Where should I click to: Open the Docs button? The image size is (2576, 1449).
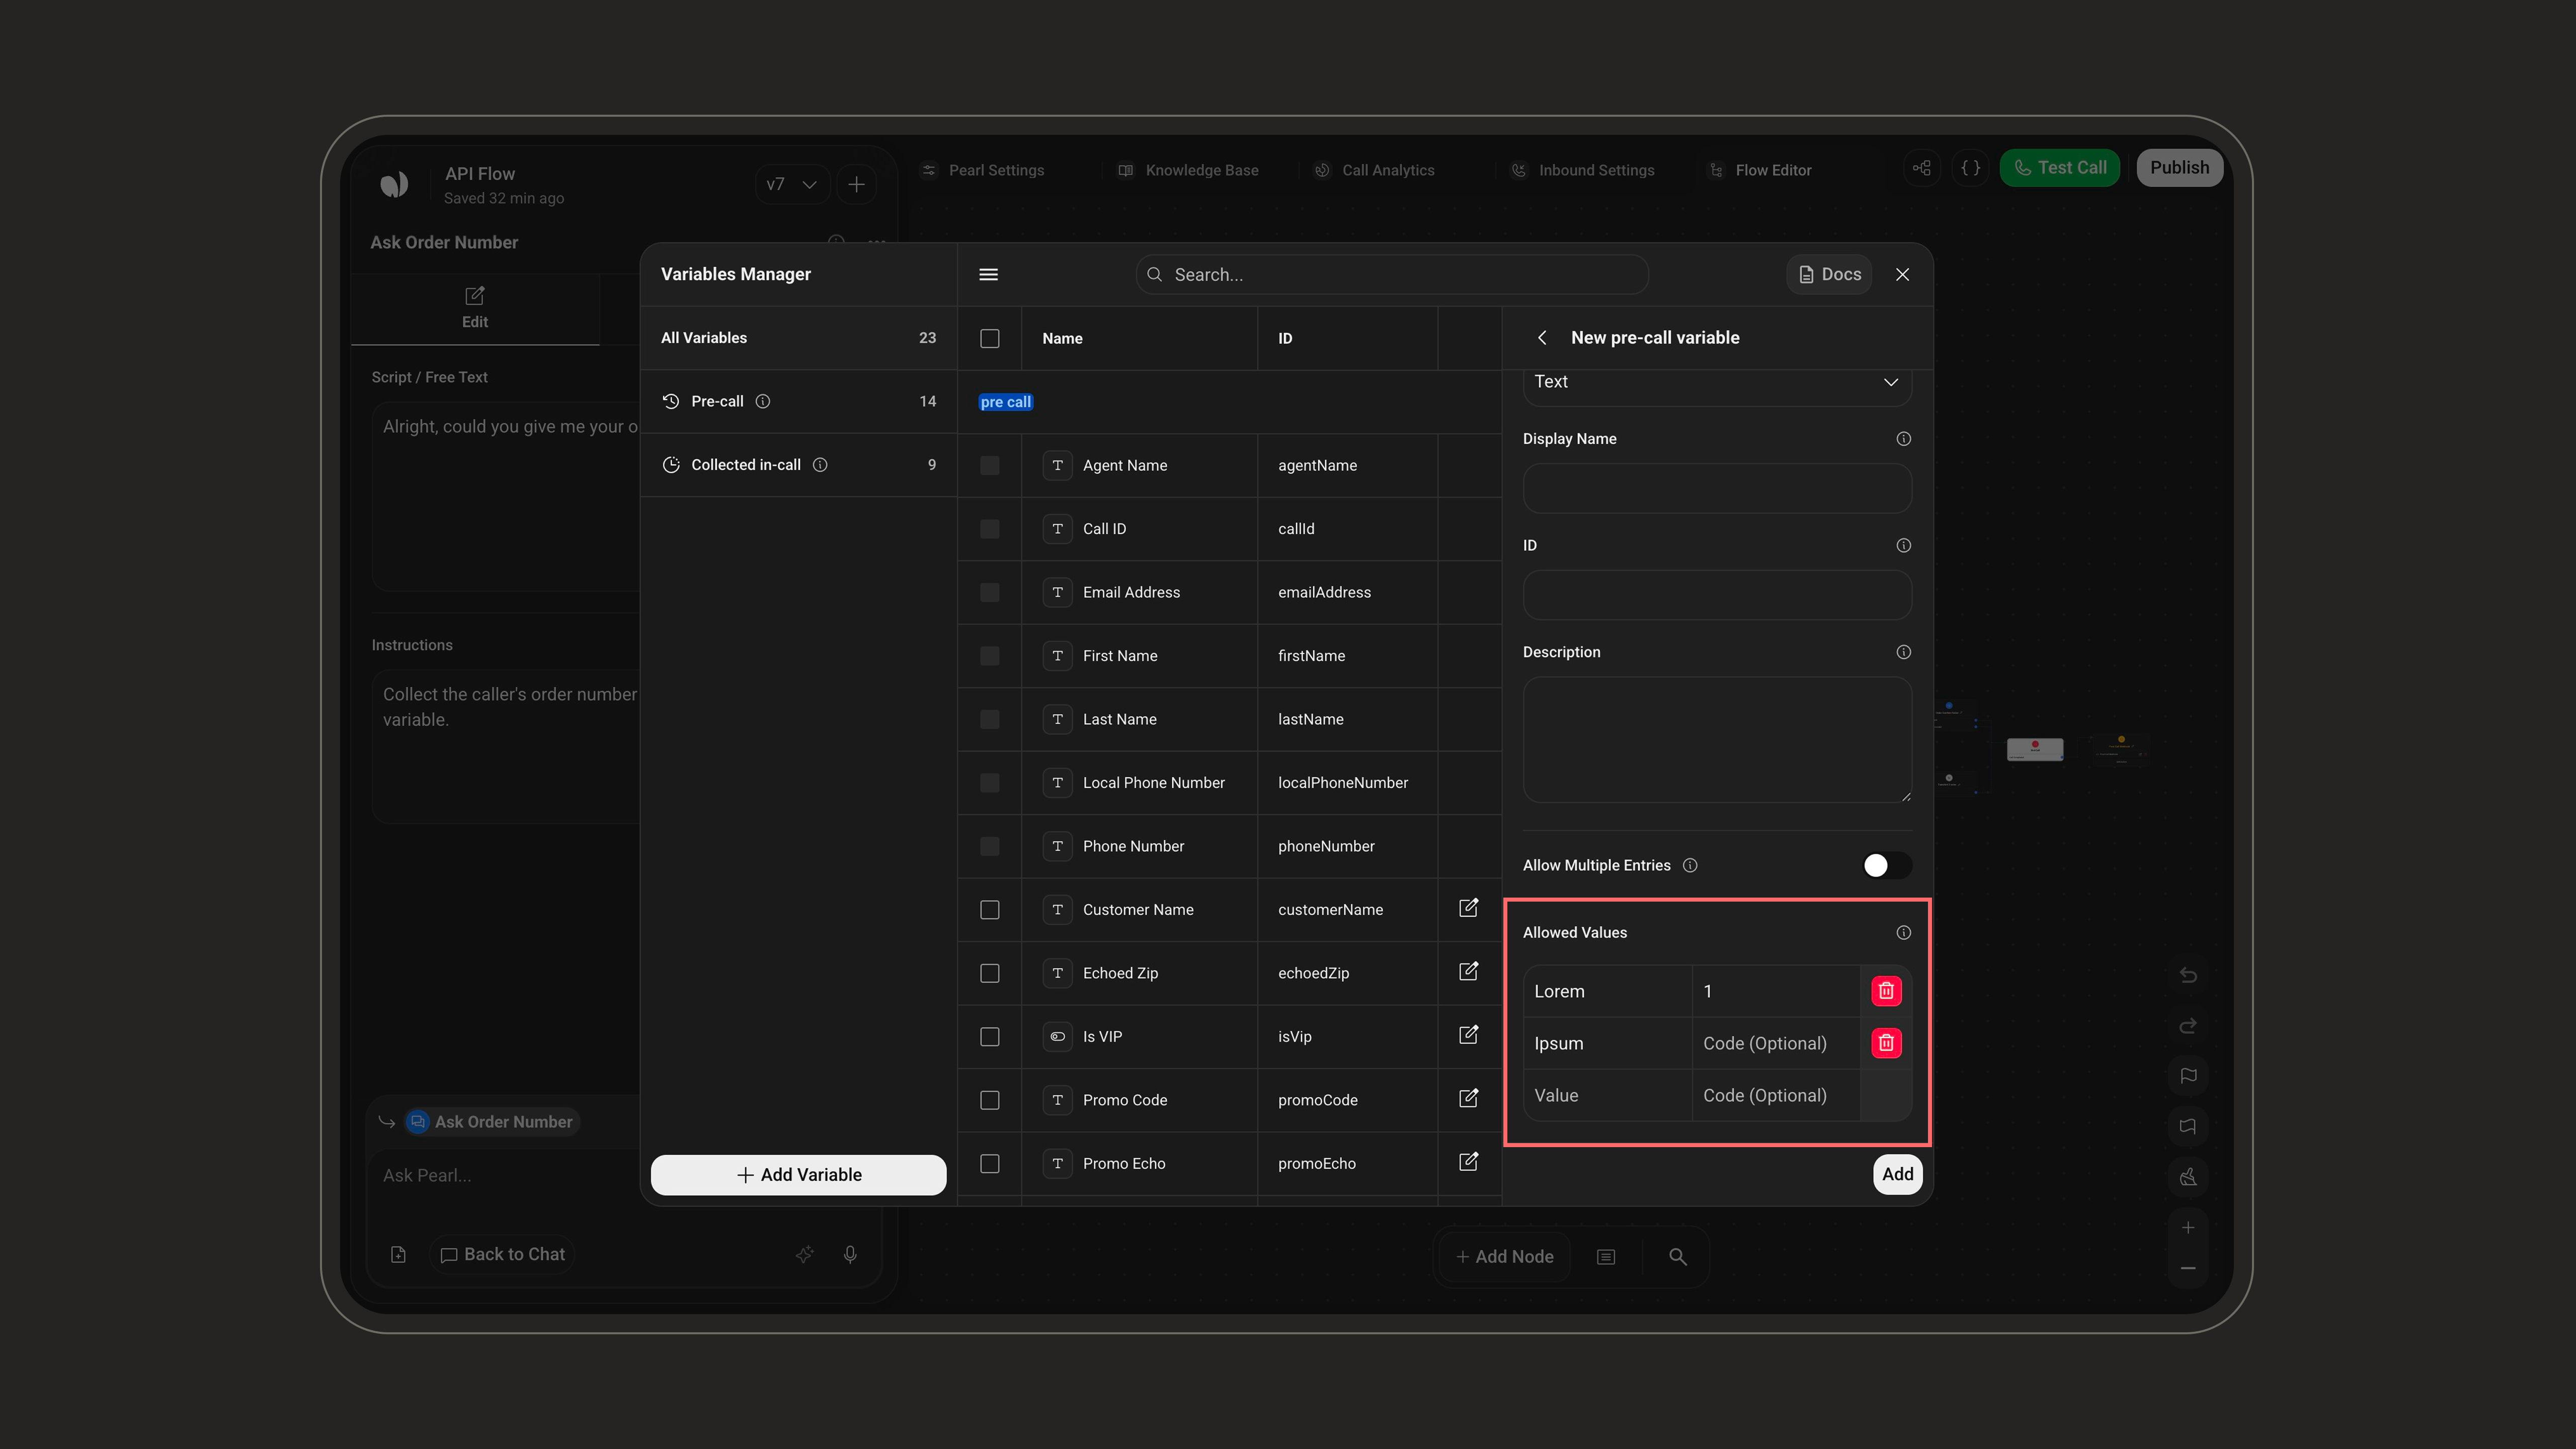[1829, 274]
